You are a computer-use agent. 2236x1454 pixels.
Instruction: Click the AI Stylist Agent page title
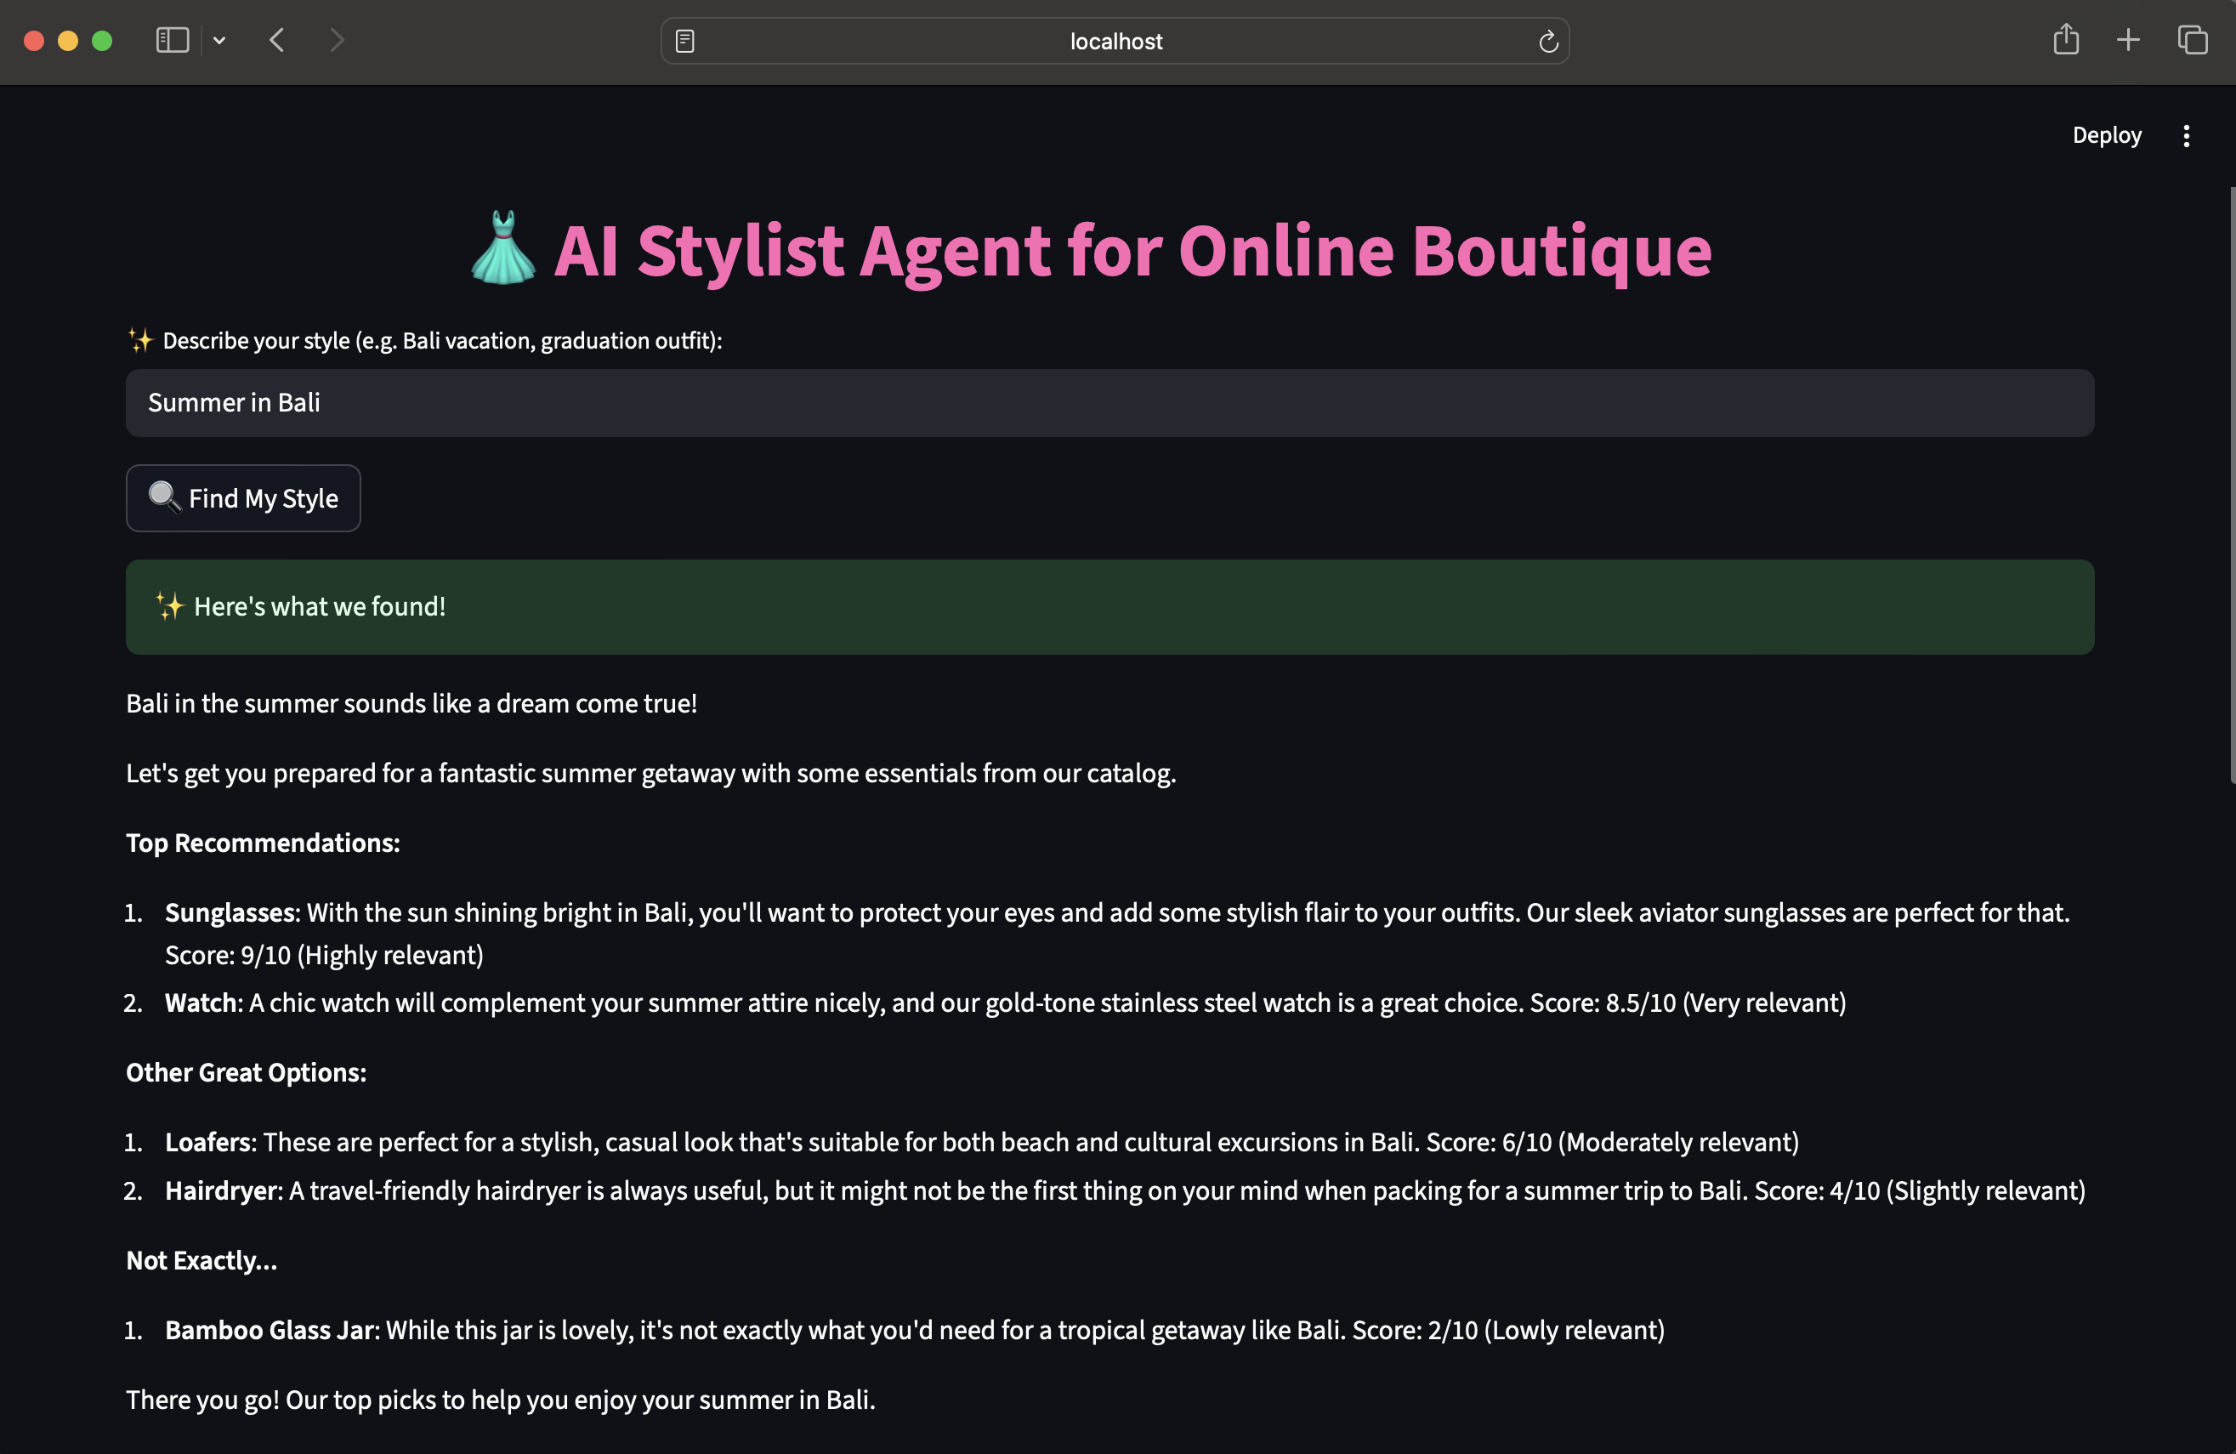(1131, 251)
